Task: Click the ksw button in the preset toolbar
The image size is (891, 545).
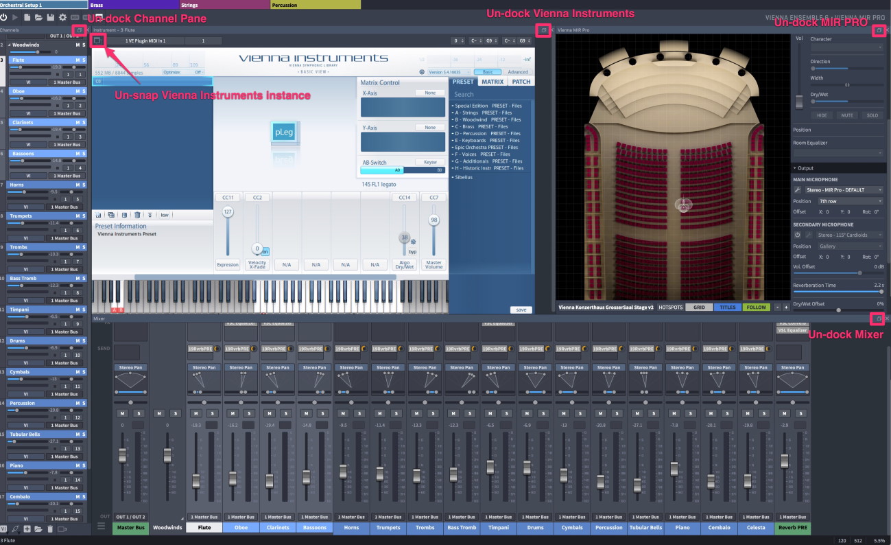Action: 165,215
